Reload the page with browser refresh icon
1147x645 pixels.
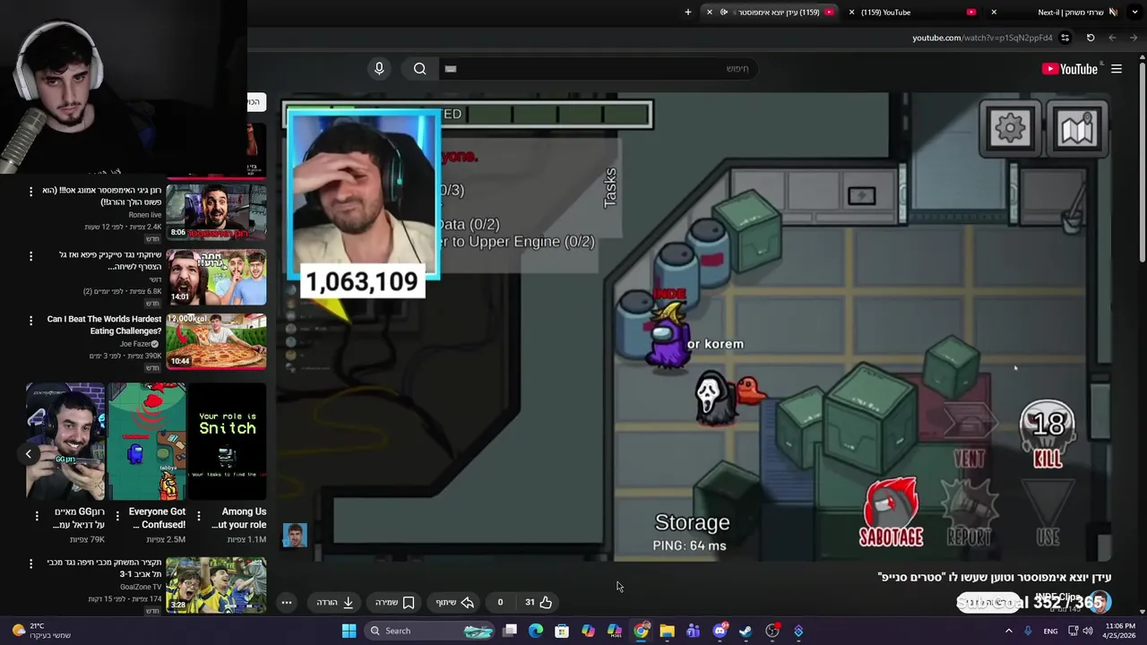click(1091, 38)
